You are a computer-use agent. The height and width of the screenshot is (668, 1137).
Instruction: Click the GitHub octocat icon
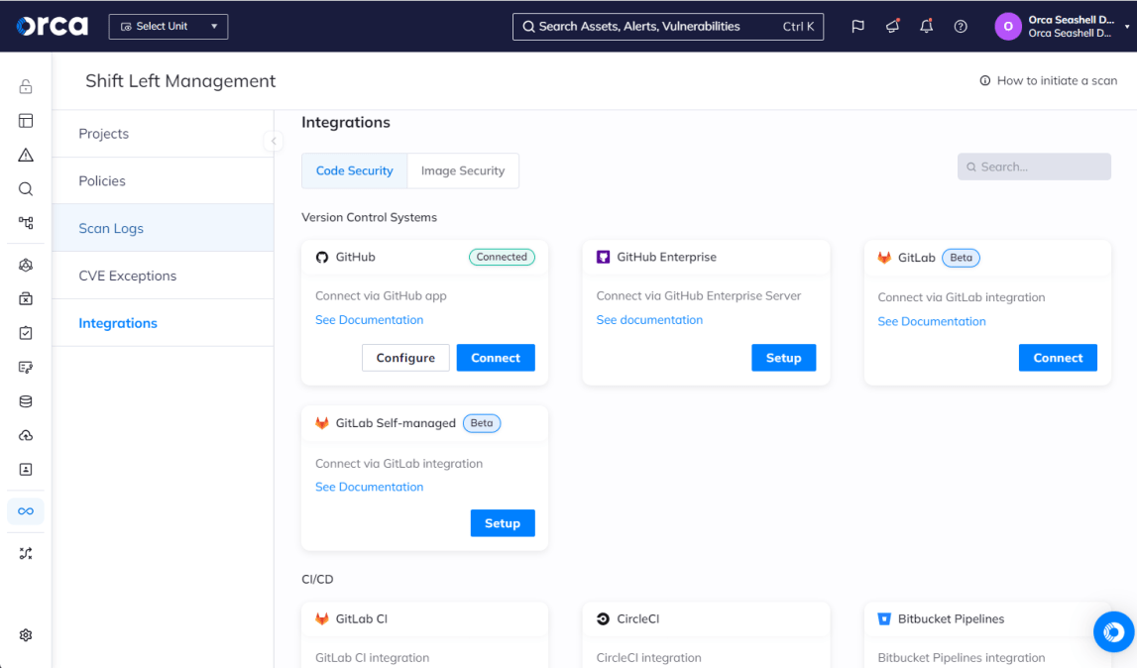pyautogui.click(x=322, y=257)
